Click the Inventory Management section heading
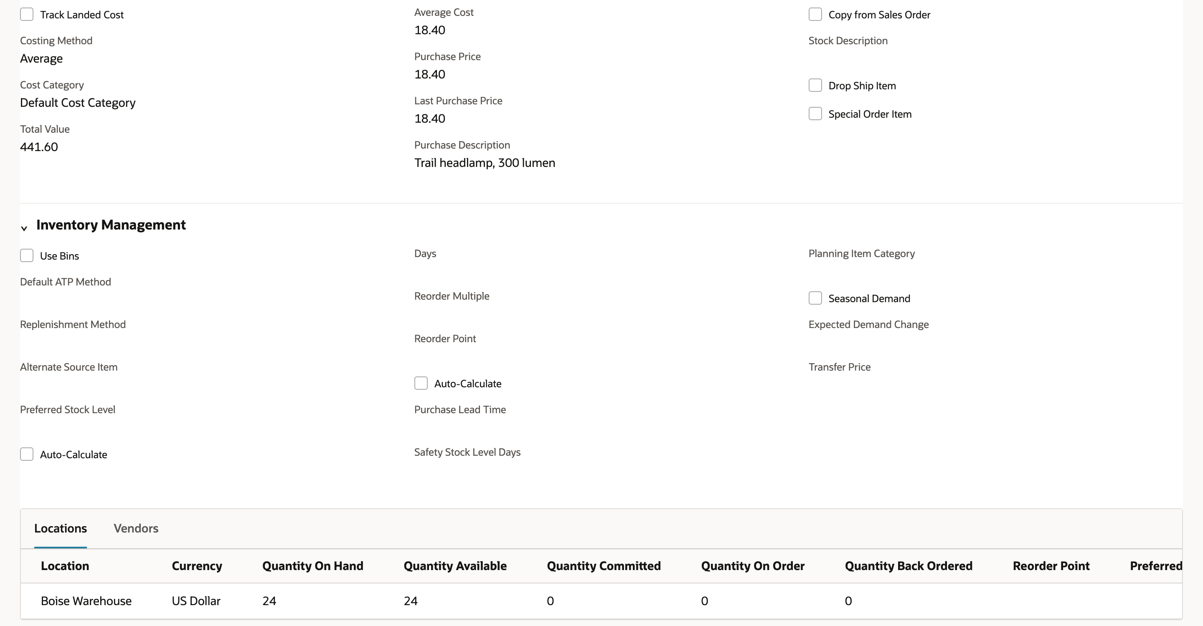1203x626 pixels. pos(111,225)
